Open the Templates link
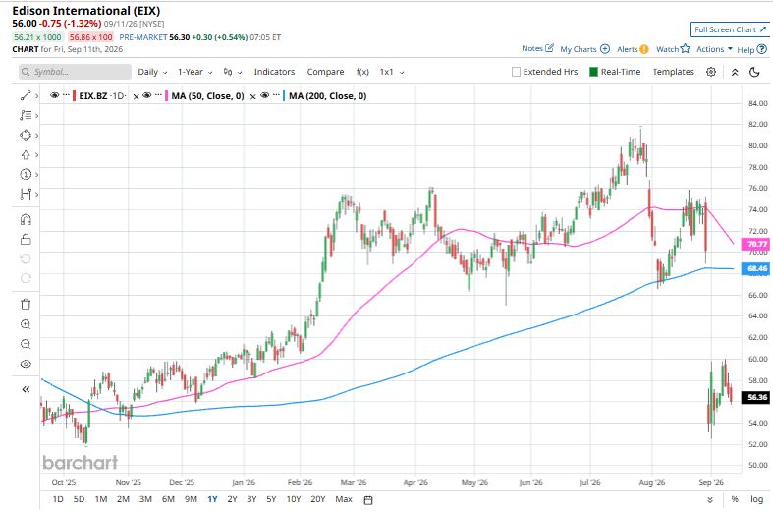 point(674,72)
